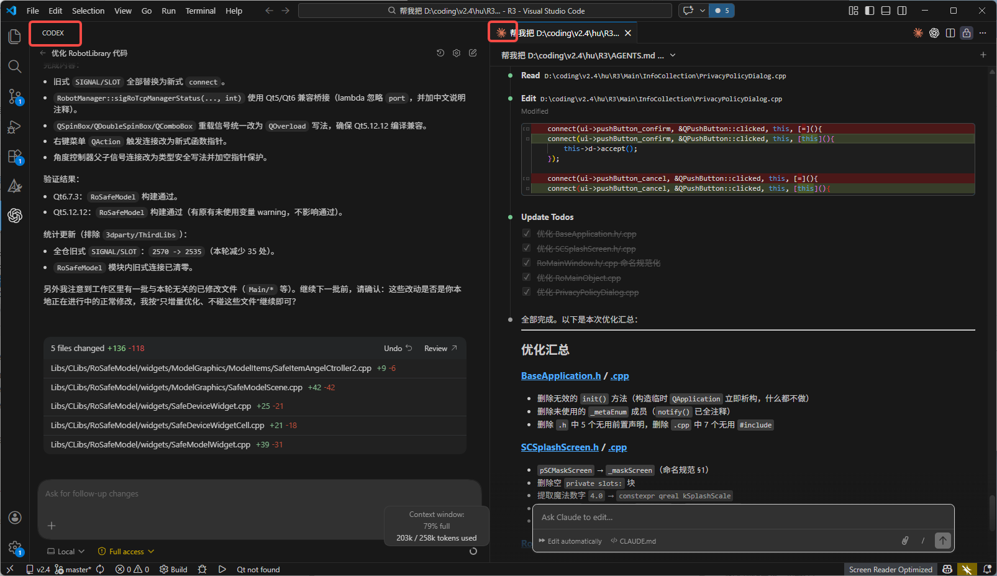Open the Build target selector in status bar
The image size is (997, 576).
click(173, 569)
